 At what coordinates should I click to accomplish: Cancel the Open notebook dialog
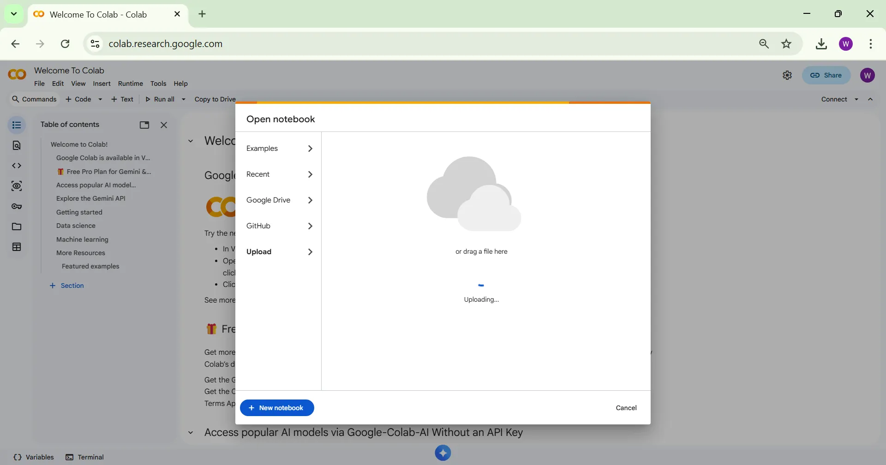point(626,408)
